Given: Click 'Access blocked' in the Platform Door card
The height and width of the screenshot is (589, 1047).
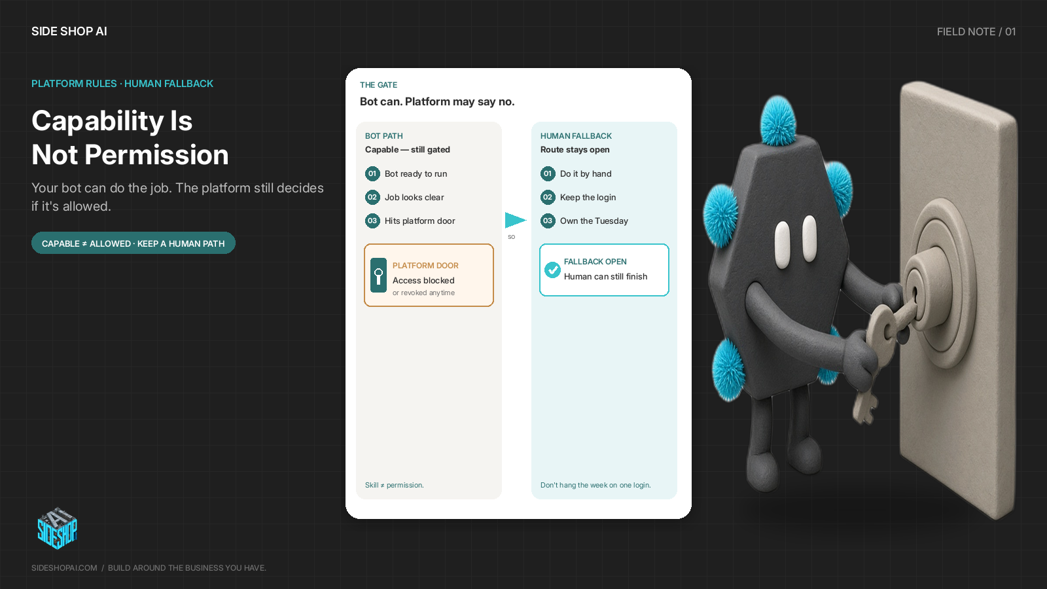Looking at the screenshot, I should point(423,280).
